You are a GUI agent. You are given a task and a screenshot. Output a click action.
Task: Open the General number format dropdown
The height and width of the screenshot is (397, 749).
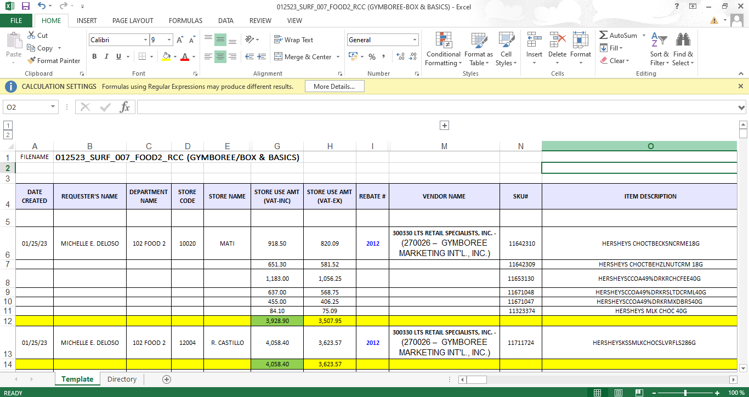415,40
